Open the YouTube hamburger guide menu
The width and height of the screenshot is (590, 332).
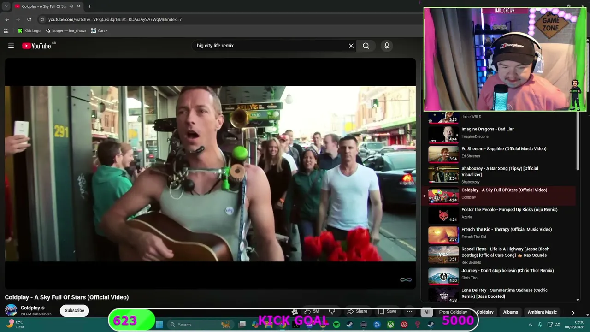tap(11, 46)
